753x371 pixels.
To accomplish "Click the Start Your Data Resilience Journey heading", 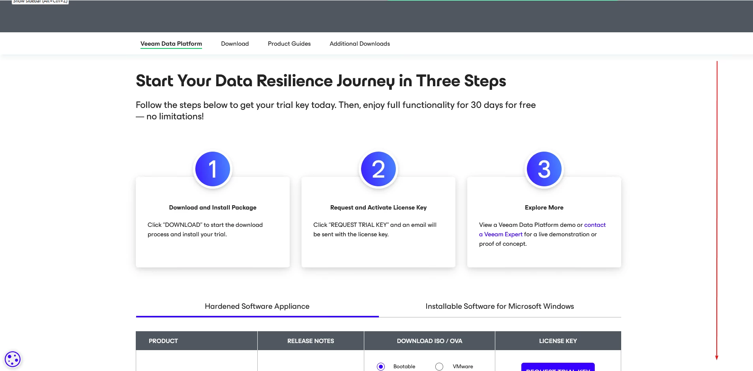I will point(321,81).
